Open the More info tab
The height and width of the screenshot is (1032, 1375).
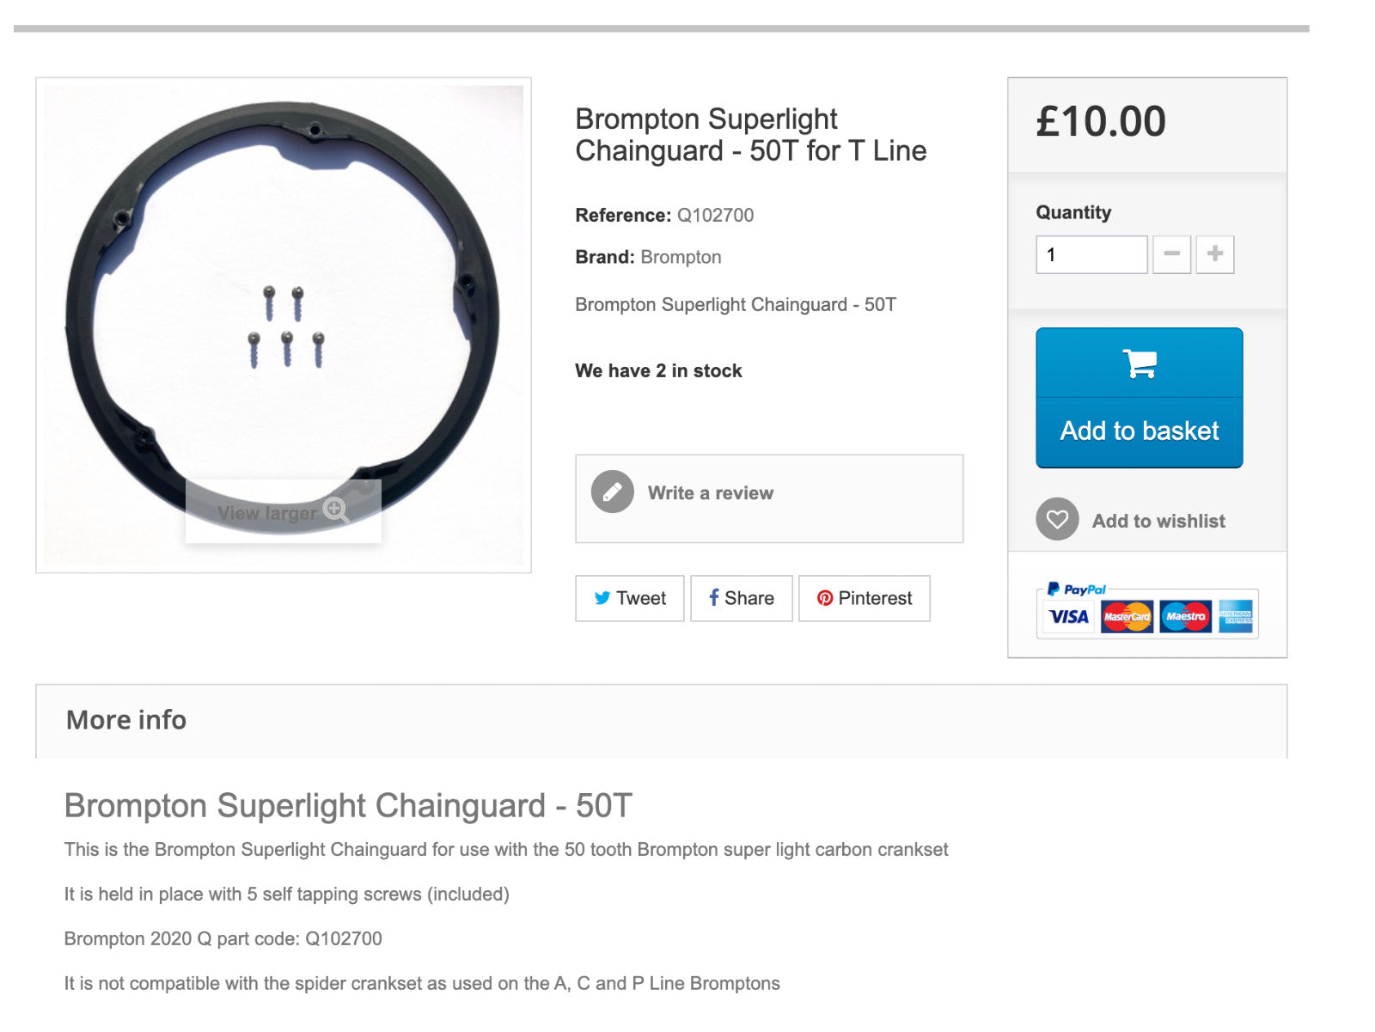tap(126, 720)
